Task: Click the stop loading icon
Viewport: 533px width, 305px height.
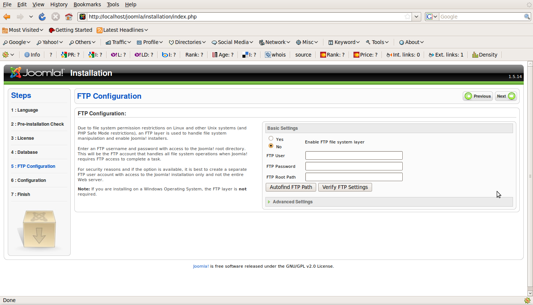Action: pyautogui.click(x=56, y=17)
